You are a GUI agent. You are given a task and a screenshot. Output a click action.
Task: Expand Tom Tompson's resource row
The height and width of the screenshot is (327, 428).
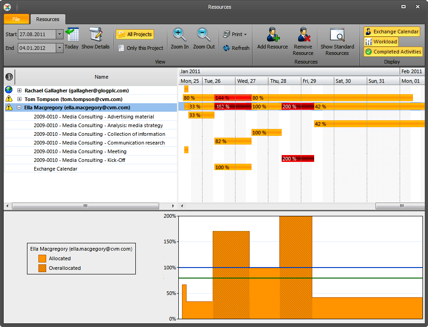pyautogui.click(x=19, y=99)
